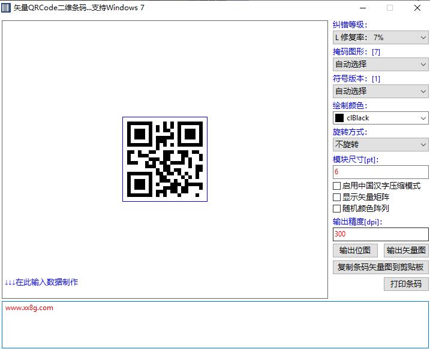Screen dimensions: 430x349
Task: Click the 旋转方式 label
Action: pos(350,132)
